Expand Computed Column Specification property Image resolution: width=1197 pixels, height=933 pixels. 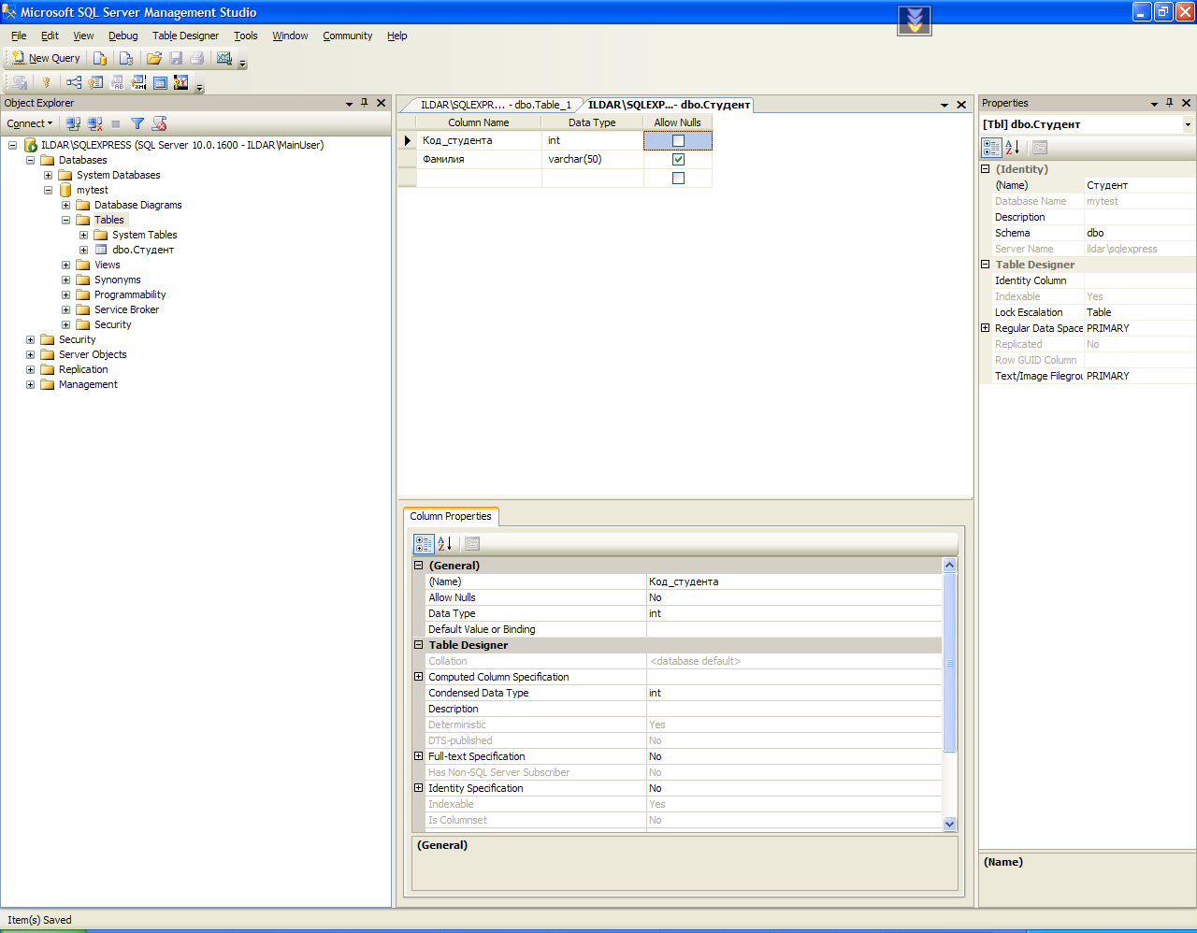pyautogui.click(x=418, y=677)
